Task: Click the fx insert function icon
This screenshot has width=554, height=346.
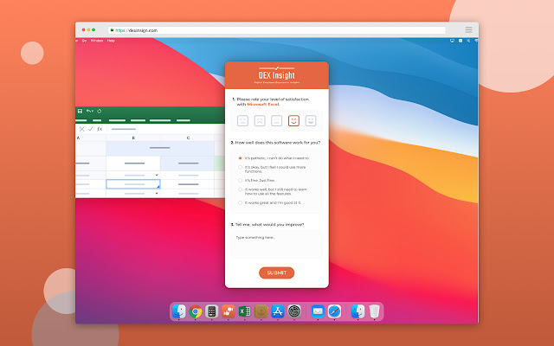Action: 100,129
